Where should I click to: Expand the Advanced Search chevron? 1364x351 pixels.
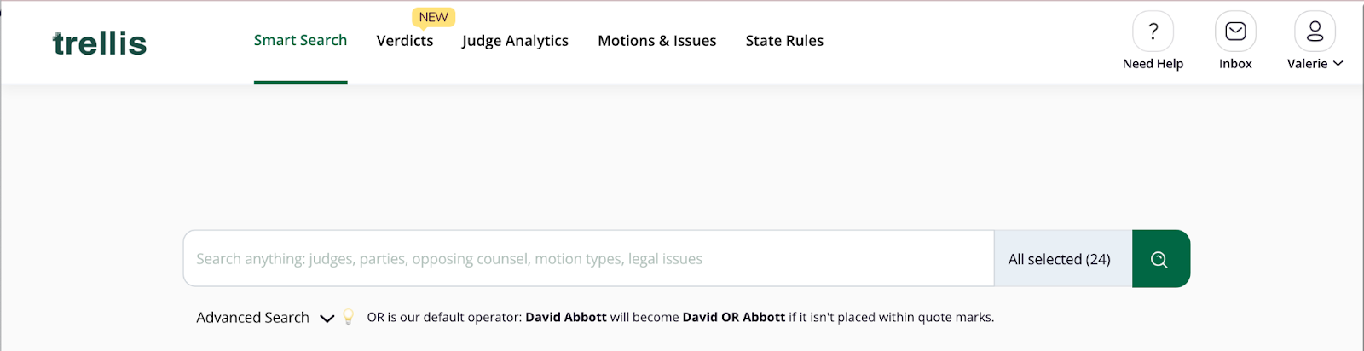click(x=327, y=319)
